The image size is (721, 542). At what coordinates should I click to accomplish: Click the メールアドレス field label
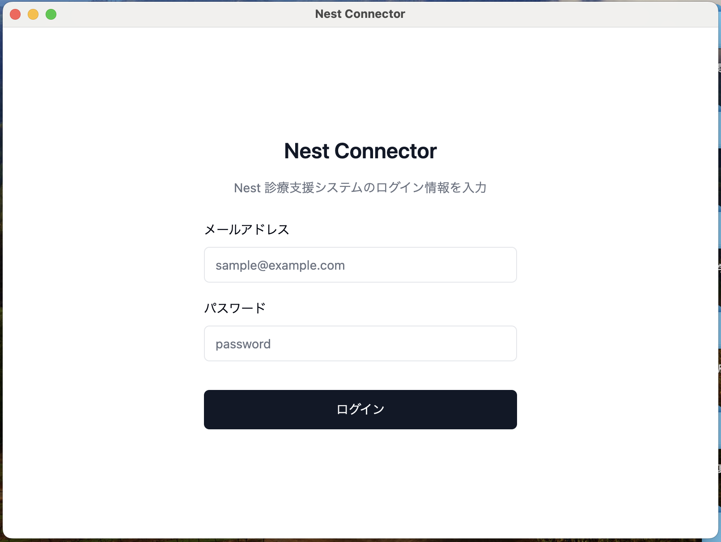coord(246,230)
